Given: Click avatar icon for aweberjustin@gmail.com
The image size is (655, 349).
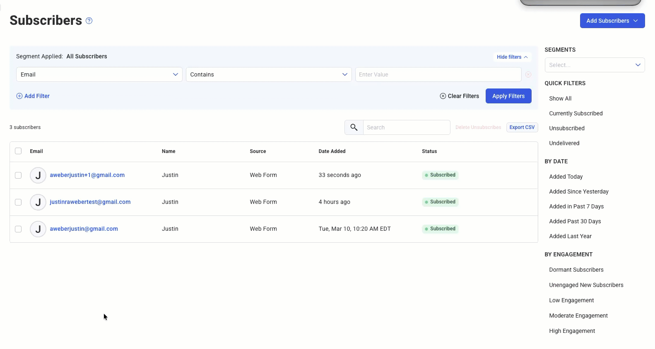Looking at the screenshot, I should (x=38, y=229).
